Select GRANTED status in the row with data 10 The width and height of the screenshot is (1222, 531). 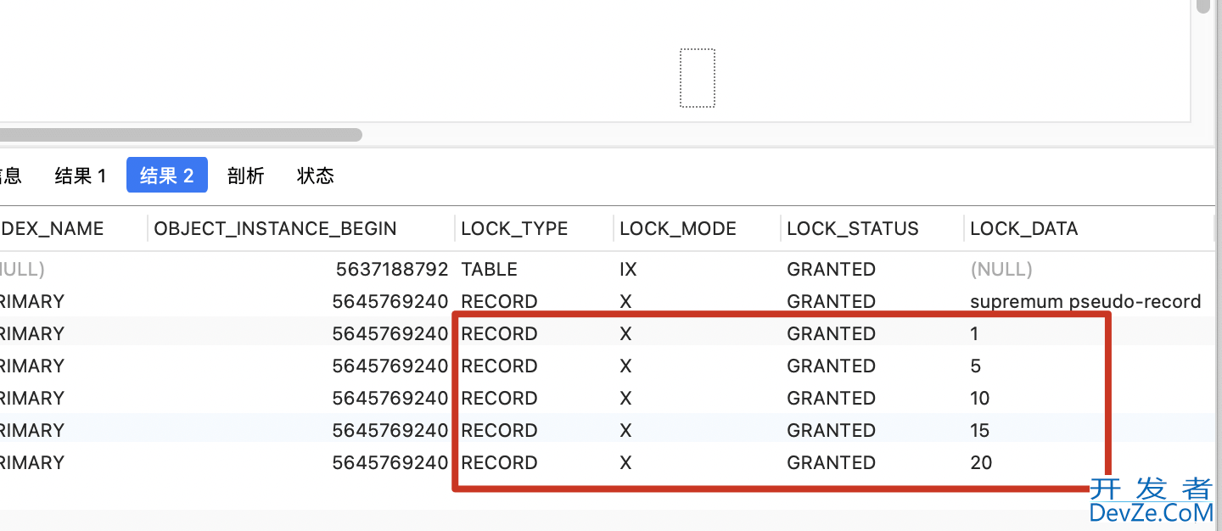coord(831,399)
